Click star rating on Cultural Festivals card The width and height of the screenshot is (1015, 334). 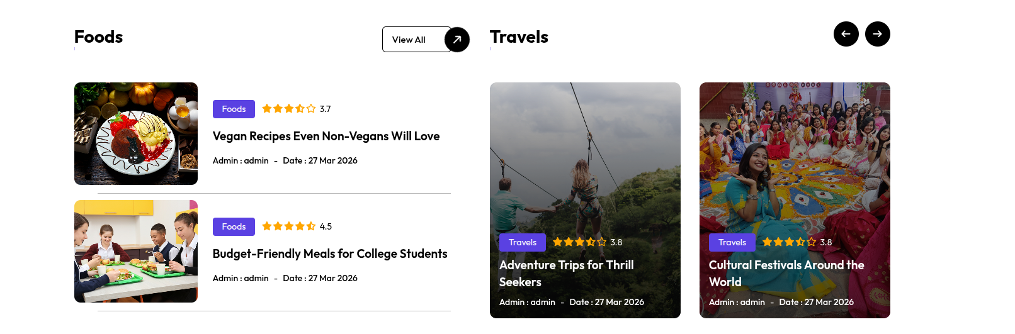tap(789, 242)
